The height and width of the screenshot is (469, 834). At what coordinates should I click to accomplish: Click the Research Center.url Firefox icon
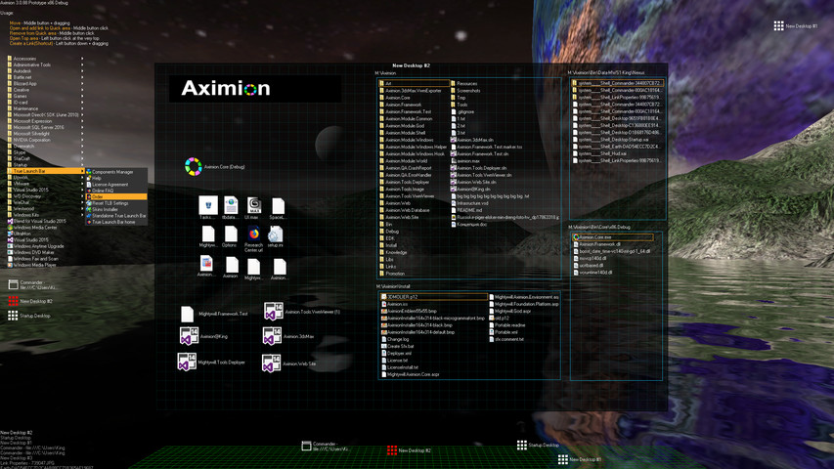pyautogui.click(x=253, y=234)
